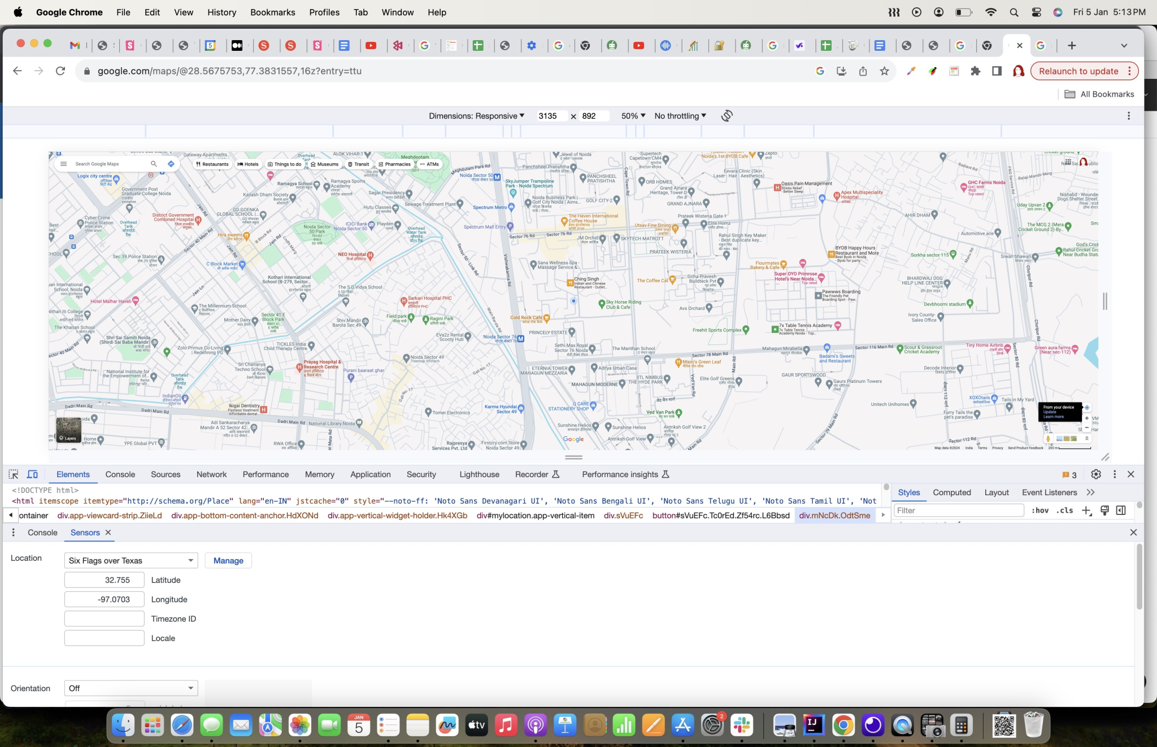This screenshot has width=1157, height=747.
Task: Open the Layers thumbnail on the map
Action: pyautogui.click(x=68, y=430)
